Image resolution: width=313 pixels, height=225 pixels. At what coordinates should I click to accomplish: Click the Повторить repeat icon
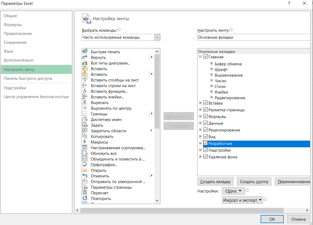(85, 198)
